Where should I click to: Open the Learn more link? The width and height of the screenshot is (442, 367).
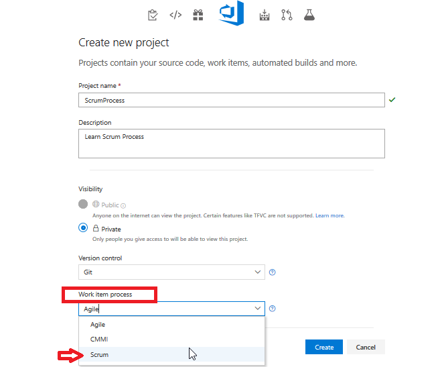coord(329,215)
